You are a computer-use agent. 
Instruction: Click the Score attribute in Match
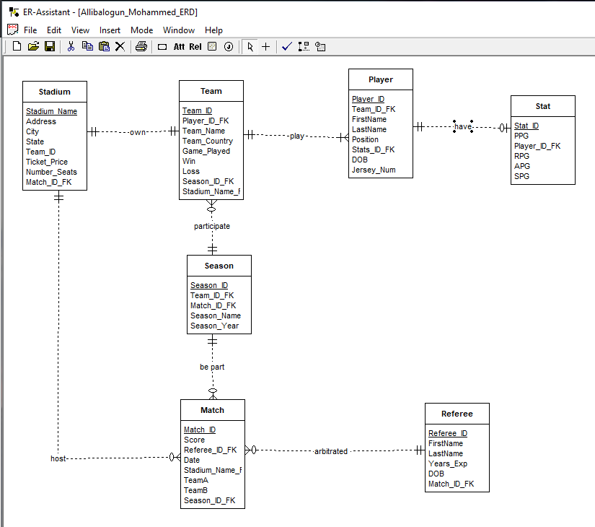[194, 440]
